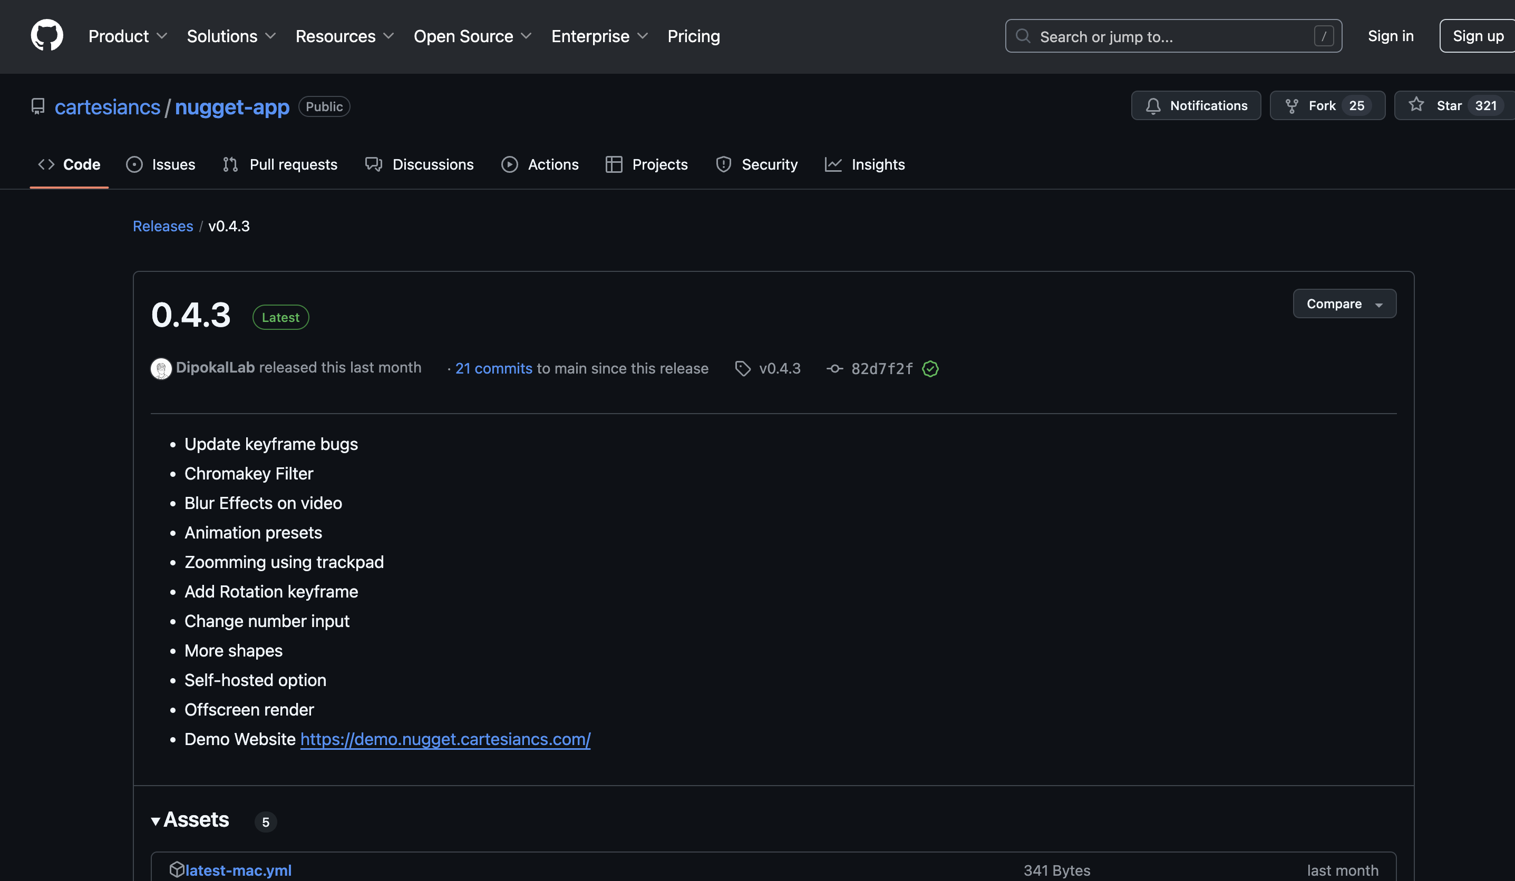Switch to the Security tab
Screen dimensions: 1515x881
click(x=757, y=164)
